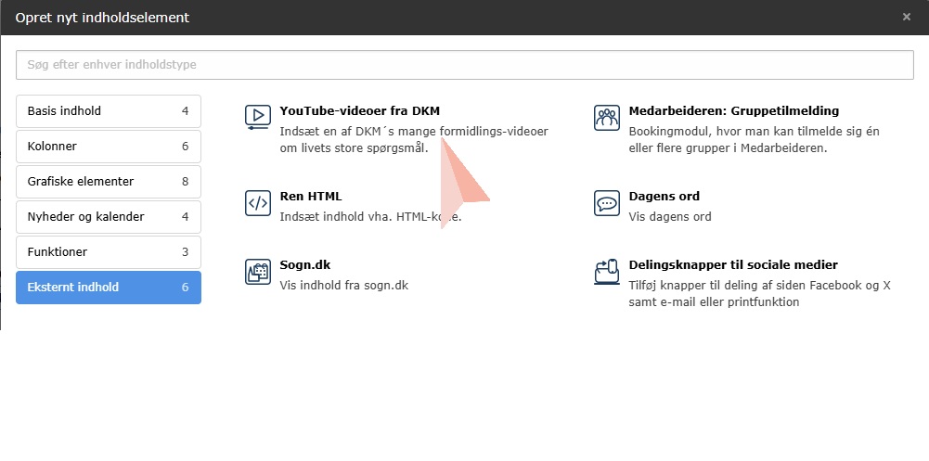The height and width of the screenshot is (461, 929).
Task: Insert the Sogn.dk content element title
Action: 304,265
